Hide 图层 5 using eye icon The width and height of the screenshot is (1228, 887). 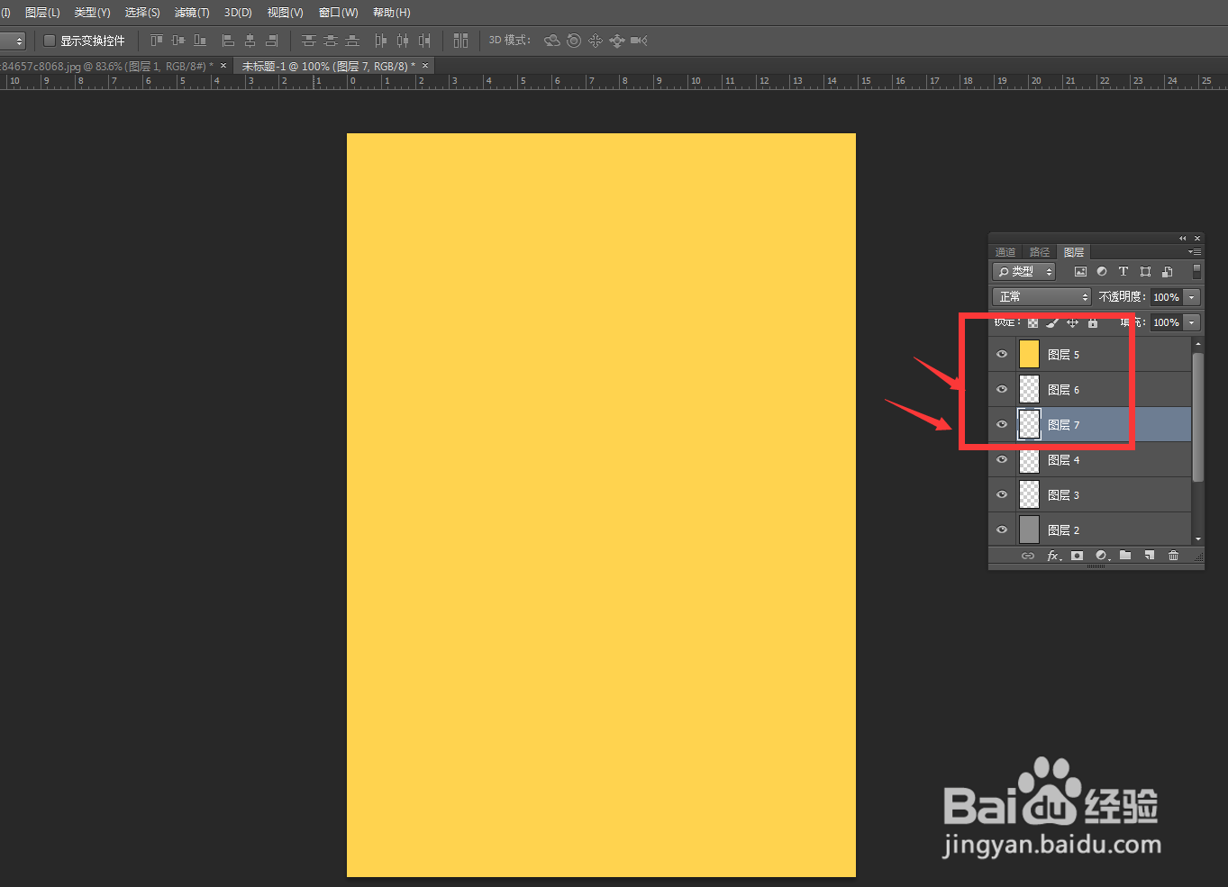(x=1002, y=354)
